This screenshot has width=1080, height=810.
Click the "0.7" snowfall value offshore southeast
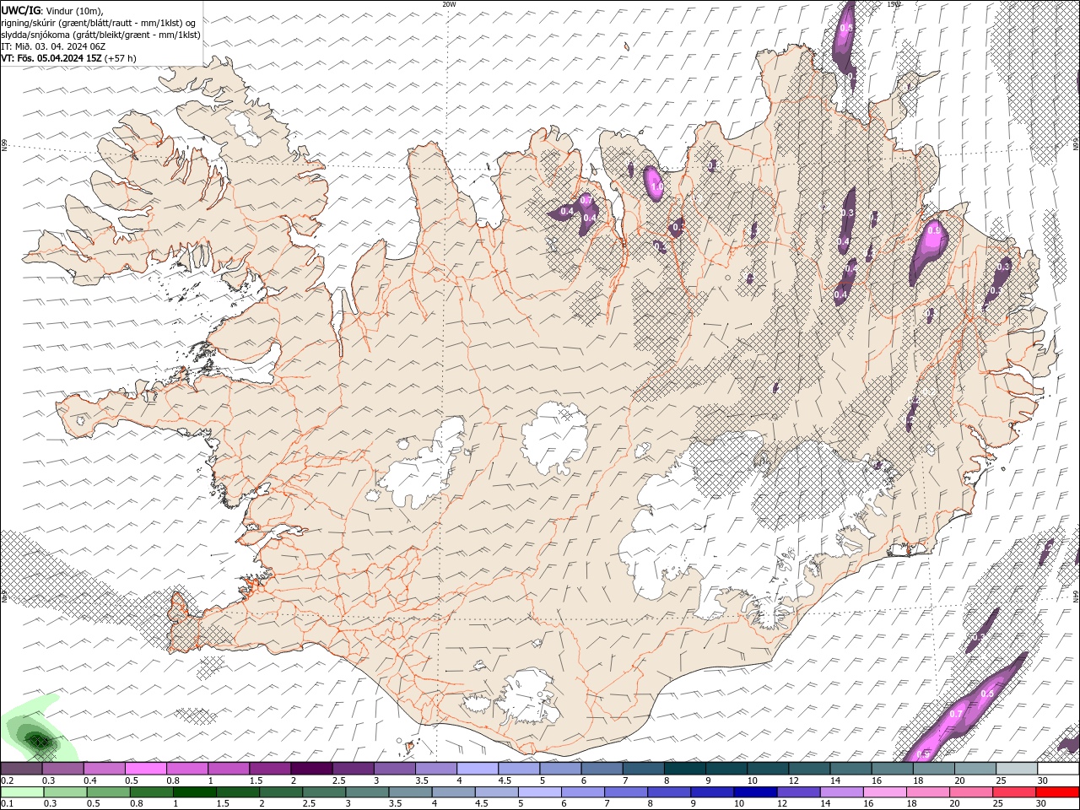956,715
